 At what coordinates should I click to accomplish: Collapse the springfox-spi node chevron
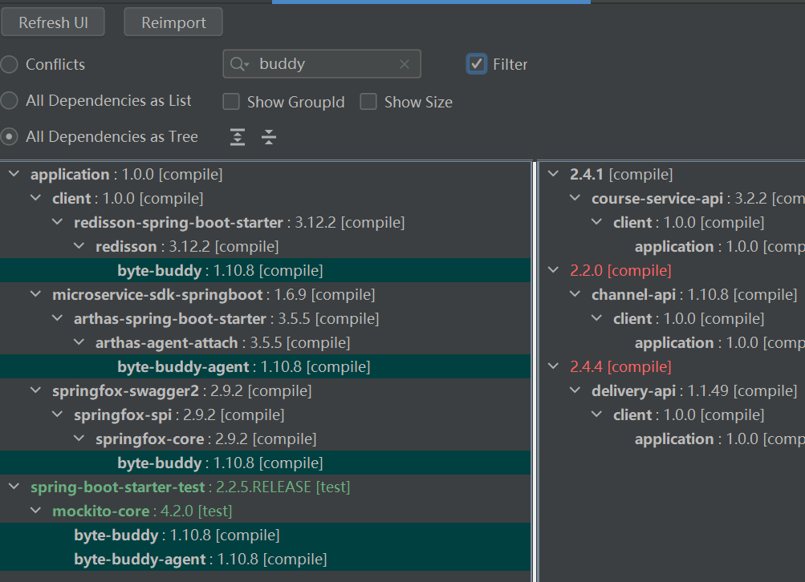pos(58,414)
